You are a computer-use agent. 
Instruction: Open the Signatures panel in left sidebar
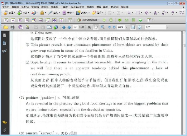pyautogui.click(x=5, y=51)
